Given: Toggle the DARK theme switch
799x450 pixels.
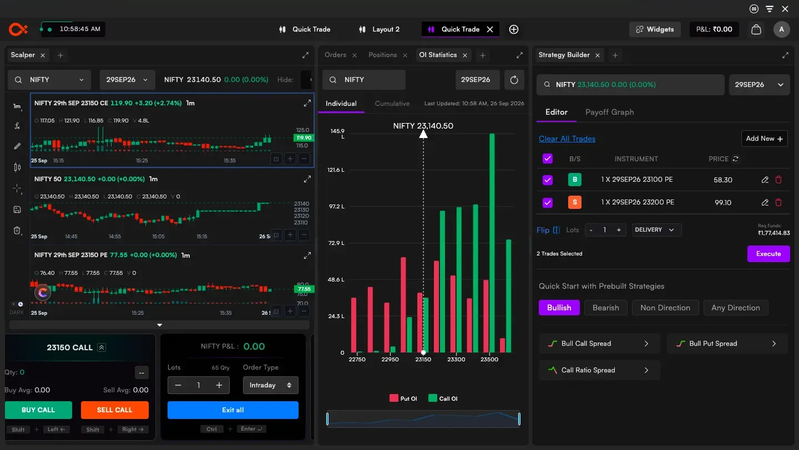Looking at the screenshot, I should pos(17,304).
